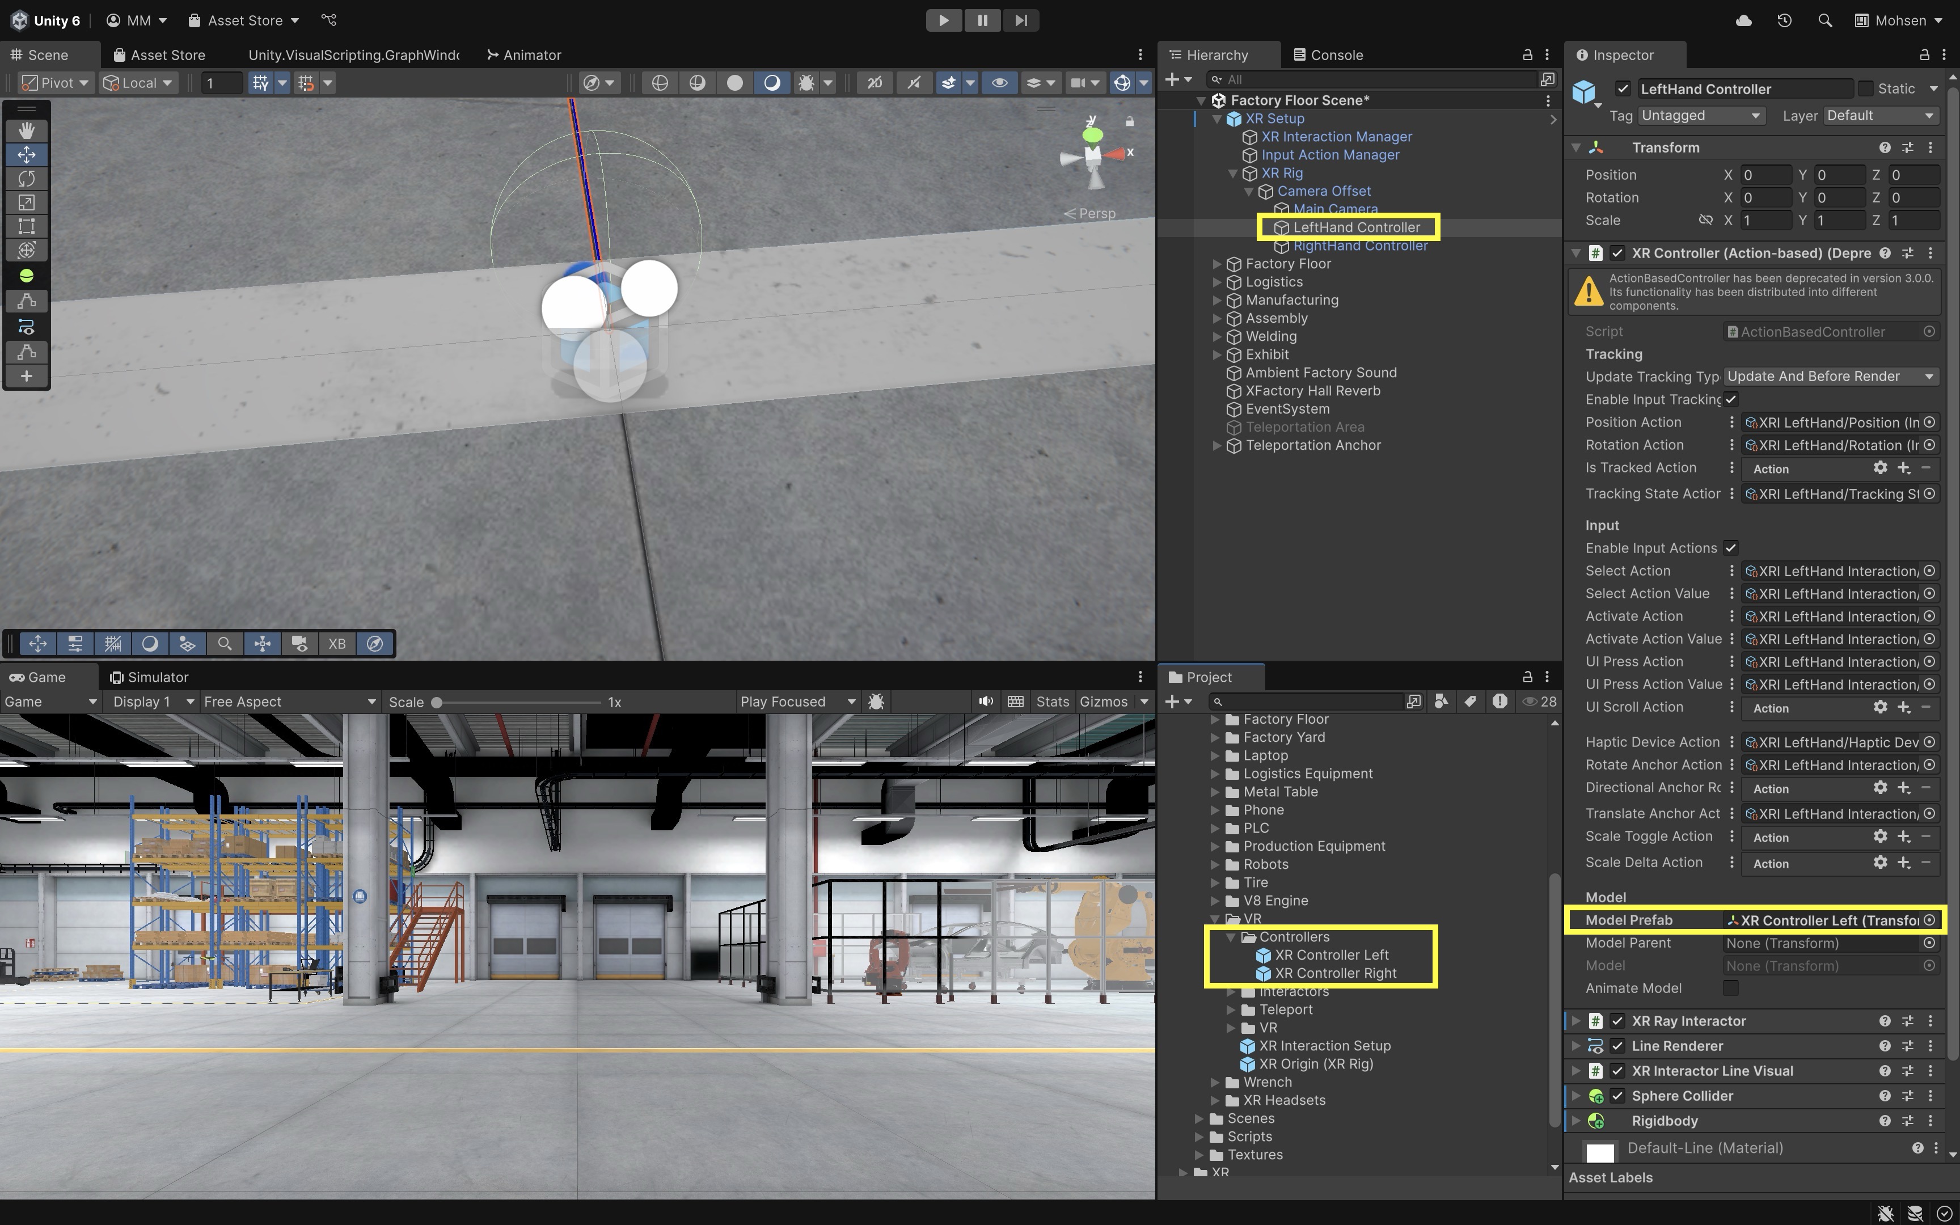Open Update Tracking Type dropdown
The width and height of the screenshot is (1960, 1225).
(1831, 377)
